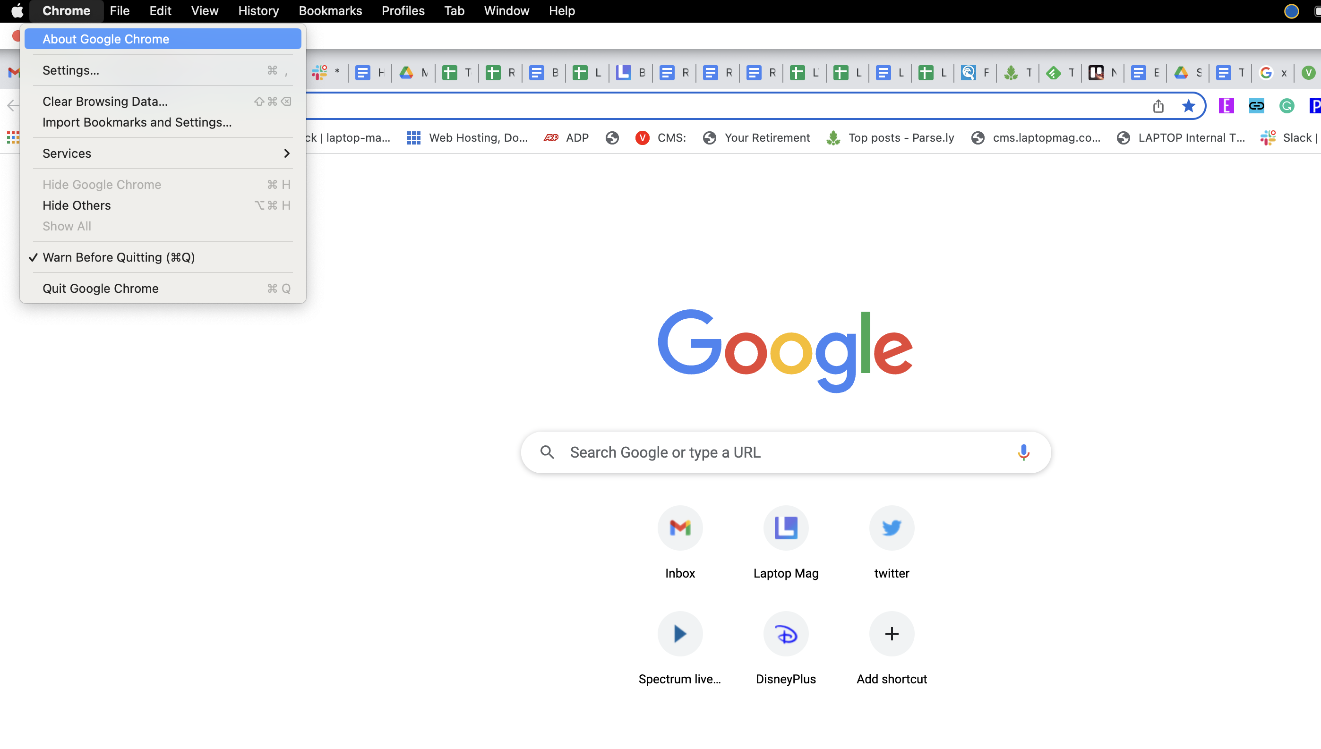The image size is (1321, 749).
Task: Click Import Bookmarks and Settings option
Action: coord(136,121)
